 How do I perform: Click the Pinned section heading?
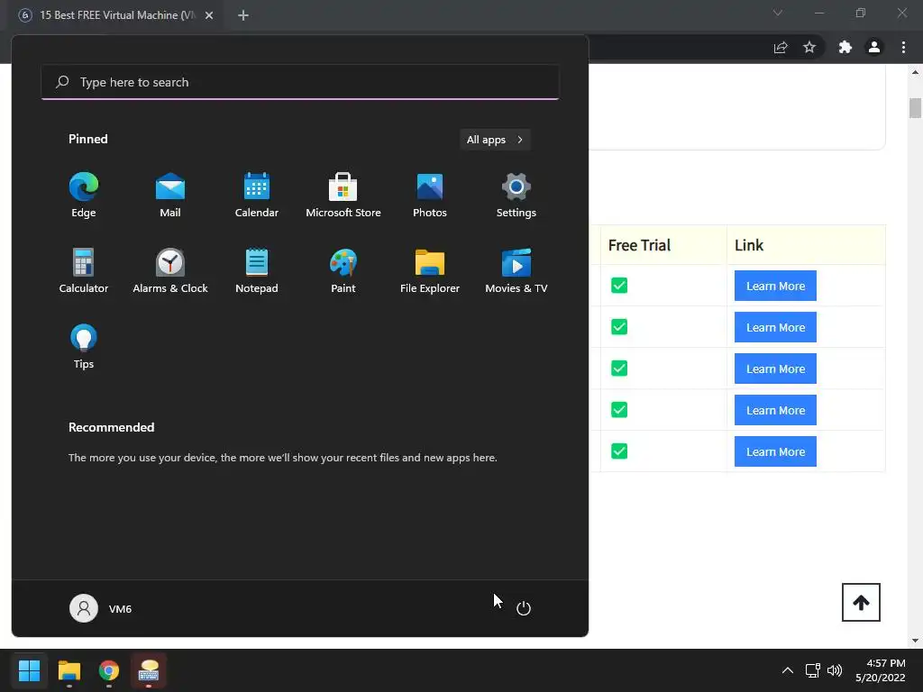pos(88,139)
